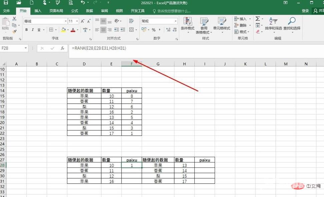Click Sort and Filter (排序和筛选) icon
This screenshot has height=197, width=324.
[273, 24]
